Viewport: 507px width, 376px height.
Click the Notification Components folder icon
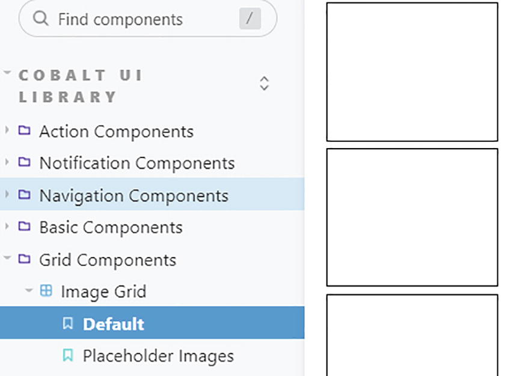[24, 162]
